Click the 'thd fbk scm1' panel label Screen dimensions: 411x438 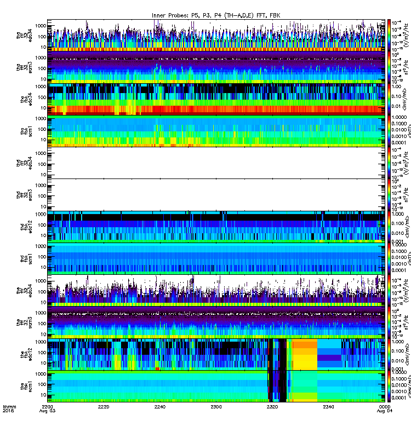[26, 259]
